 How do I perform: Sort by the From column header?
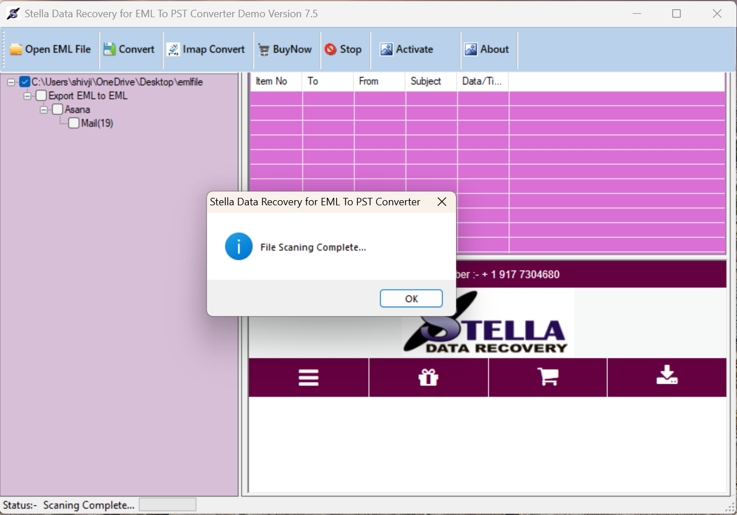[x=380, y=81]
